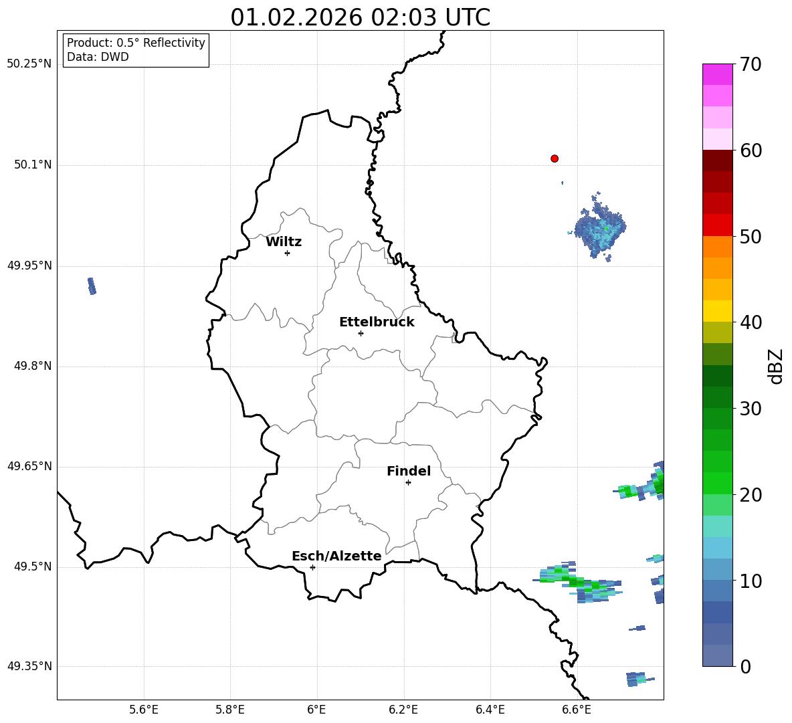The height and width of the screenshot is (723, 792).
Task: Click the 70 tick label on colorbar
Action: (x=751, y=65)
